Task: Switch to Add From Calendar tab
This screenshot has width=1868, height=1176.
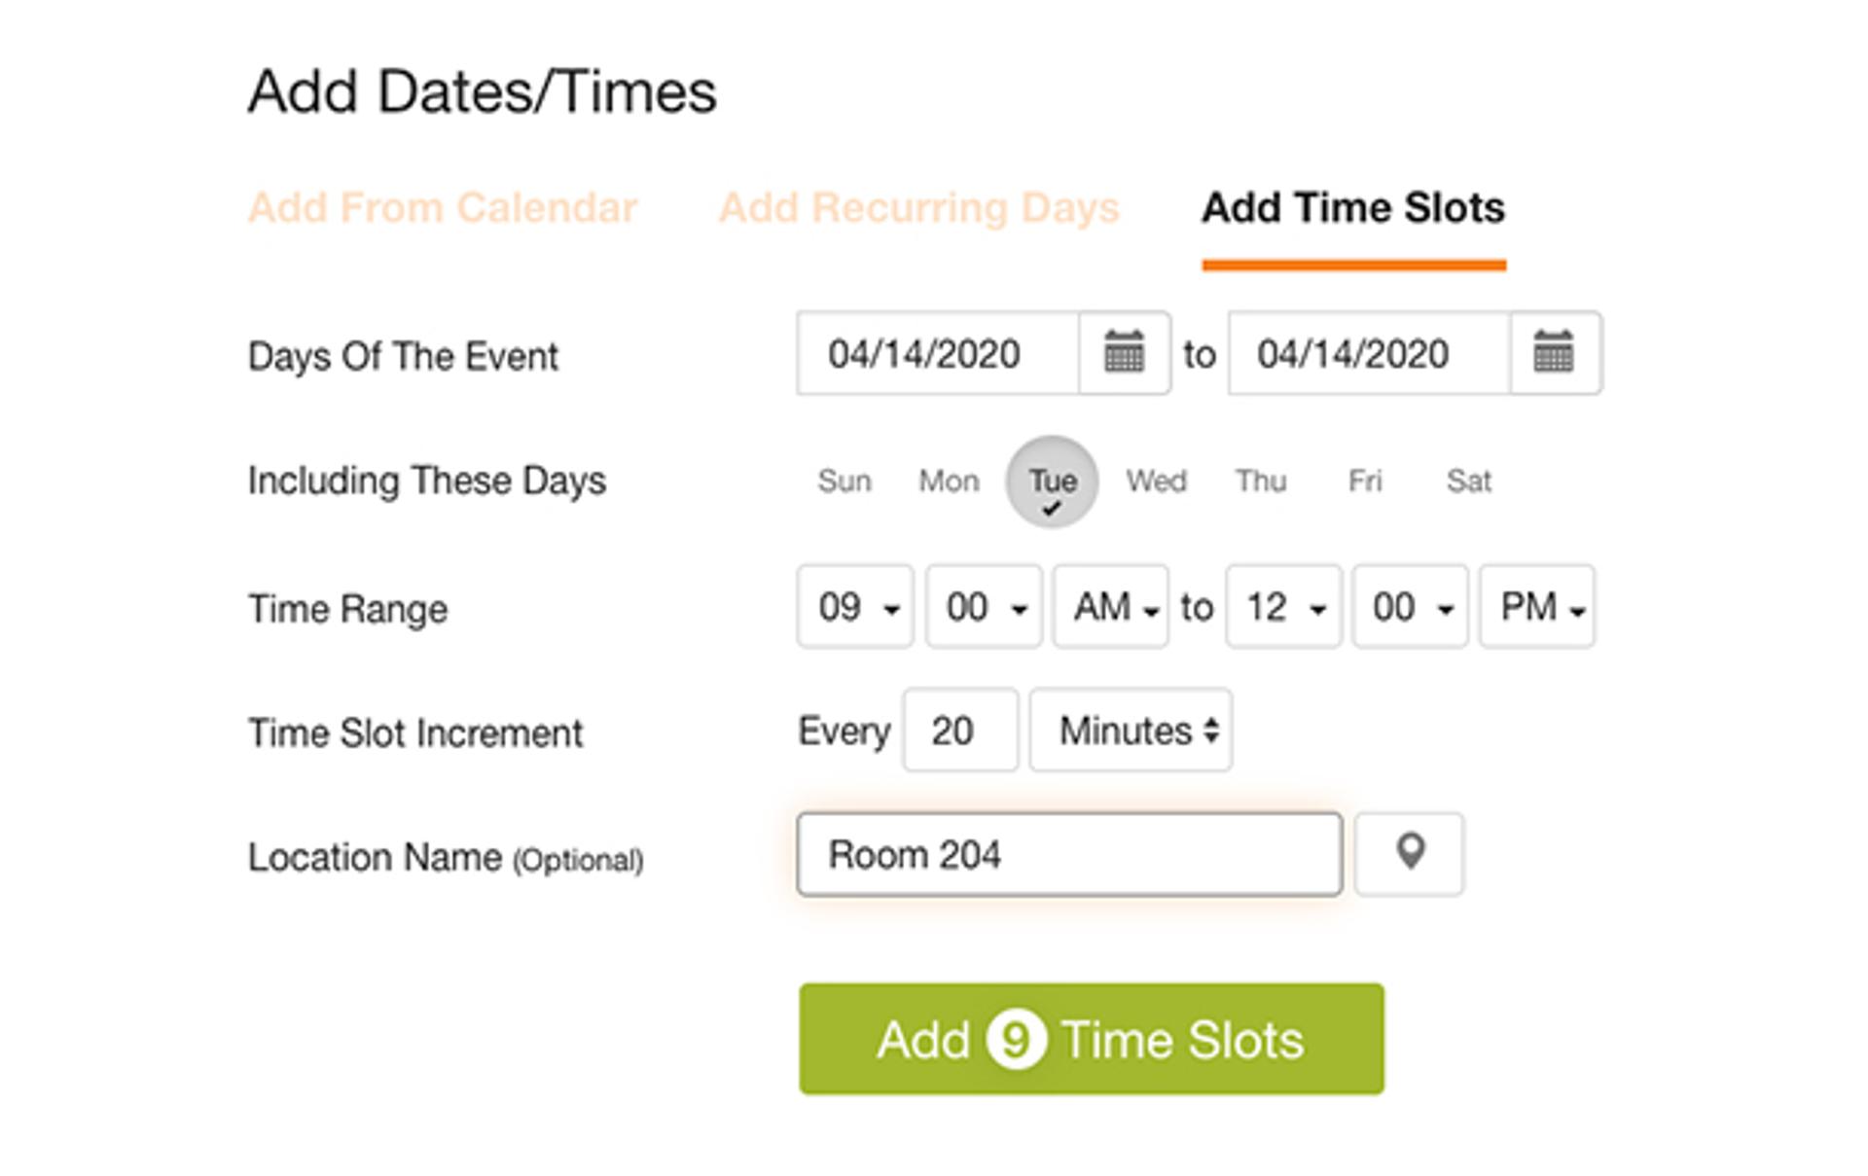Action: 443,207
